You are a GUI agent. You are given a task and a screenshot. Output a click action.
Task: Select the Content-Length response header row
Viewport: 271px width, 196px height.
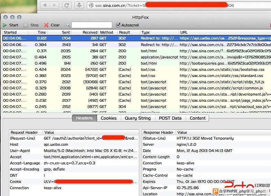(x=207, y=157)
